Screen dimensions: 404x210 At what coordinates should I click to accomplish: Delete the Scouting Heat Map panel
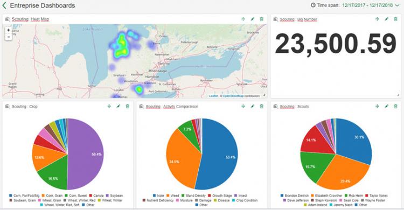[x=261, y=19]
